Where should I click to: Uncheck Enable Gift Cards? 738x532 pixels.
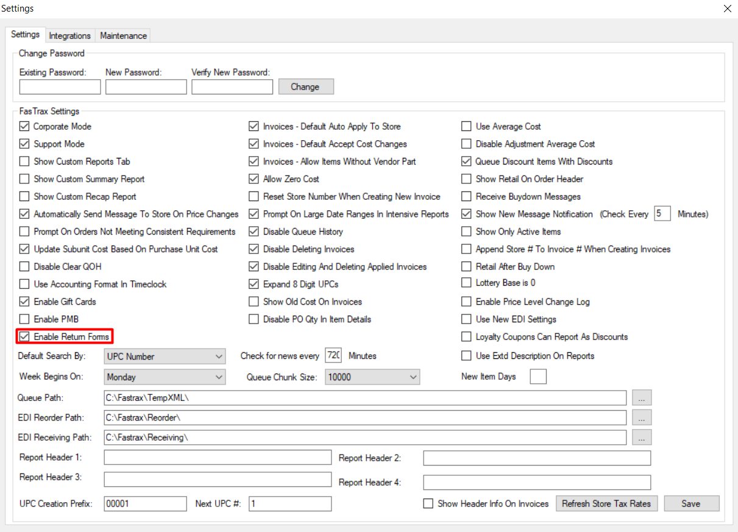[x=24, y=302]
